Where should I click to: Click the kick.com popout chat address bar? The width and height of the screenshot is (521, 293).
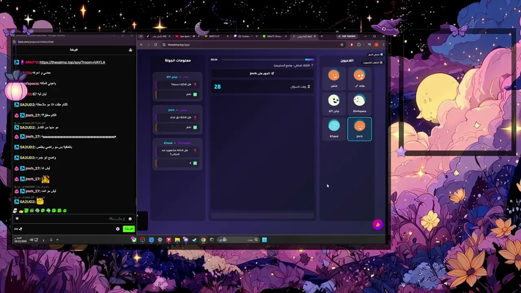(x=36, y=42)
